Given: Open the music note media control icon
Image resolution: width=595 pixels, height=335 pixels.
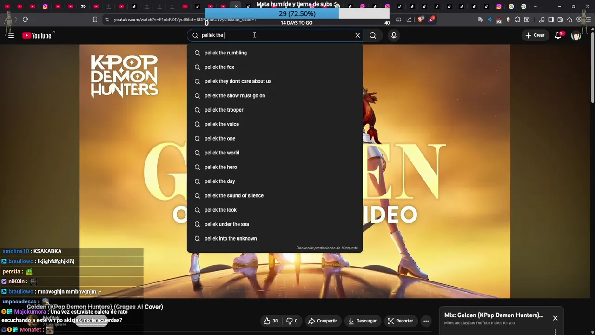Looking at the screenshot, I should (542, 20).
